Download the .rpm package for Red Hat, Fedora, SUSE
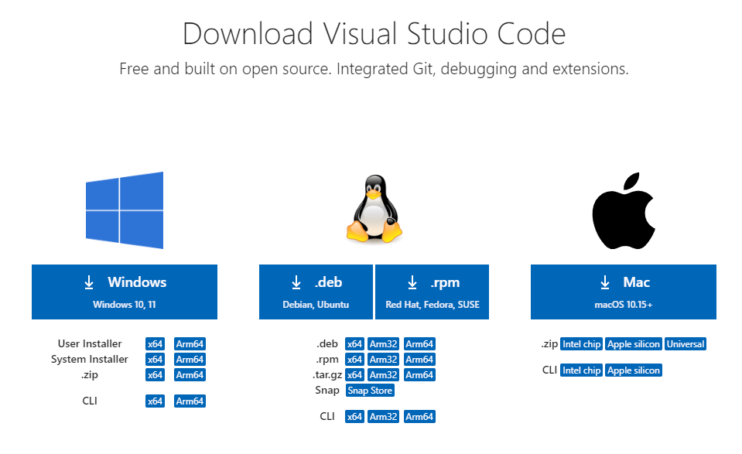Viewport: 742px width, 454px height. (x=432, y=292)
